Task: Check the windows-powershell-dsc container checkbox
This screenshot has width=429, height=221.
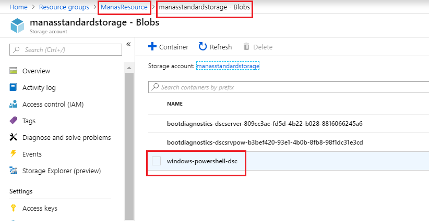Action: tap(156, 161)
